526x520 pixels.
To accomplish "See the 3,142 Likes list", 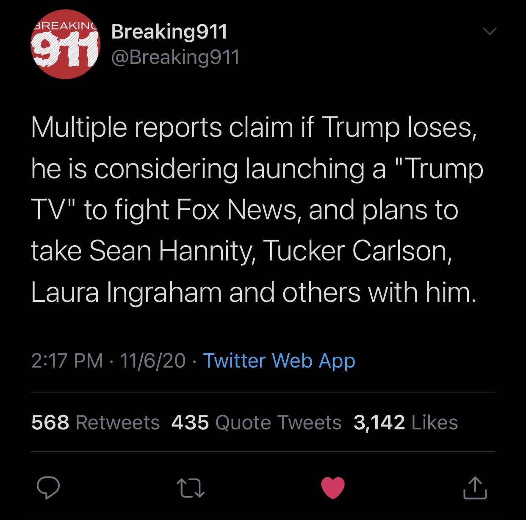I will pyautogui.click(x=406, y=423).
